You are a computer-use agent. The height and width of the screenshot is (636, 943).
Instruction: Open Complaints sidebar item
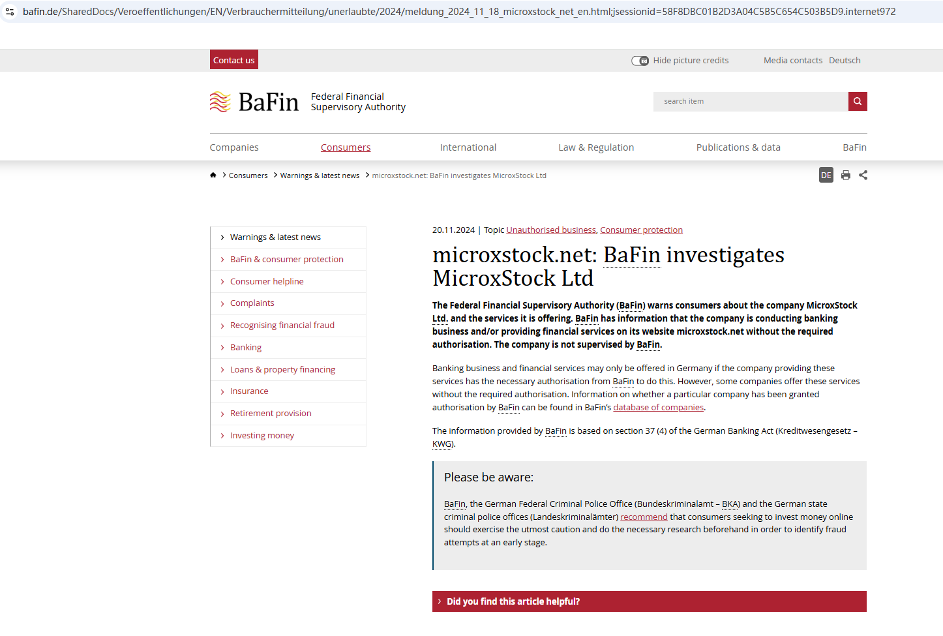252,303
